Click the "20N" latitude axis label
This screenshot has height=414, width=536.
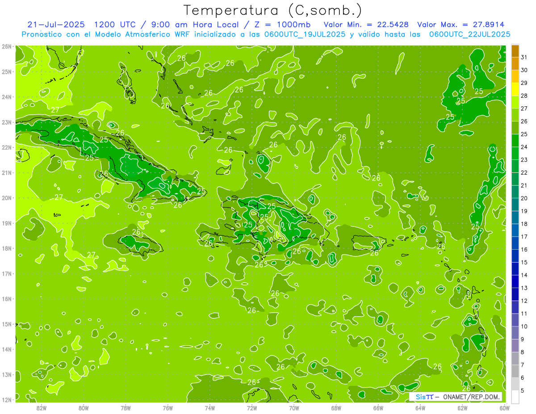[7, 198]
